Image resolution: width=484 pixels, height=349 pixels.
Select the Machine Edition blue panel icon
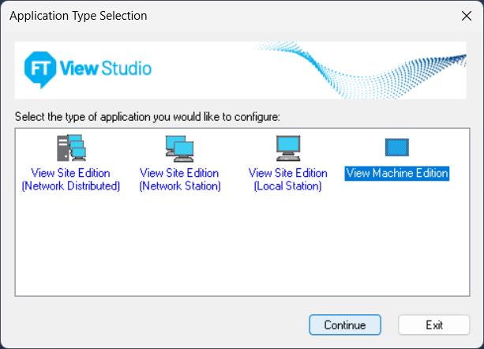click(x=397, y=148)
